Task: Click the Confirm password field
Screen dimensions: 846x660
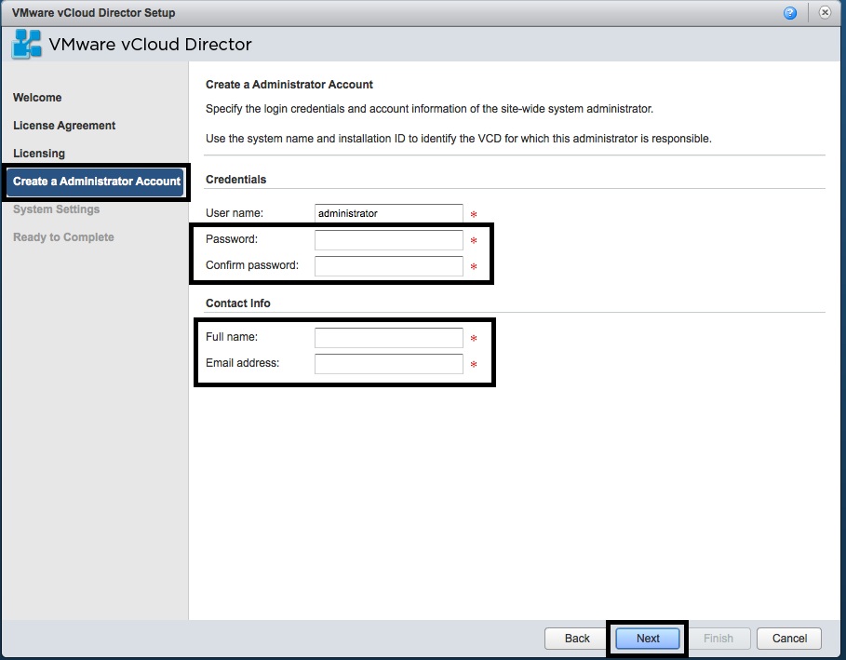Action: pyautogui.click(x=388, y=266)
